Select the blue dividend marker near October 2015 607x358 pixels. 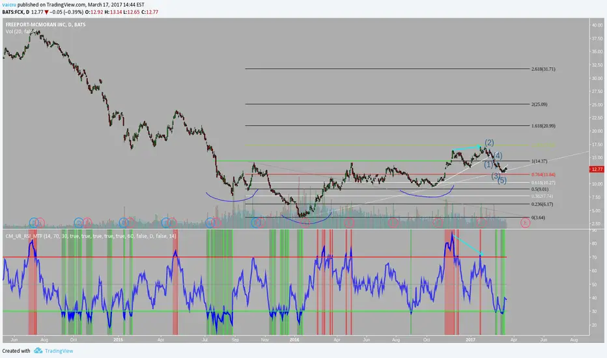click(x=256, y=223)
